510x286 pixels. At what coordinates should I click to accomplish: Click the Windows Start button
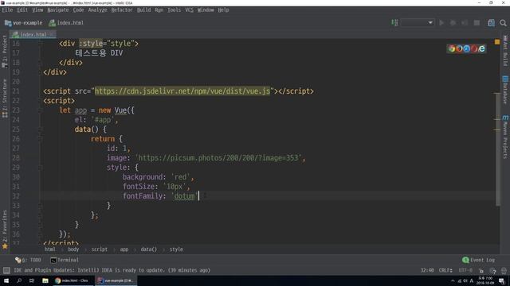tap(6, 280)
